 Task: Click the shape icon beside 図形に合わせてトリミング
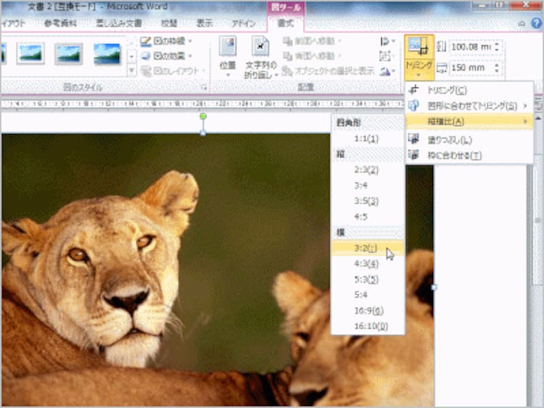tap(414, 105)
